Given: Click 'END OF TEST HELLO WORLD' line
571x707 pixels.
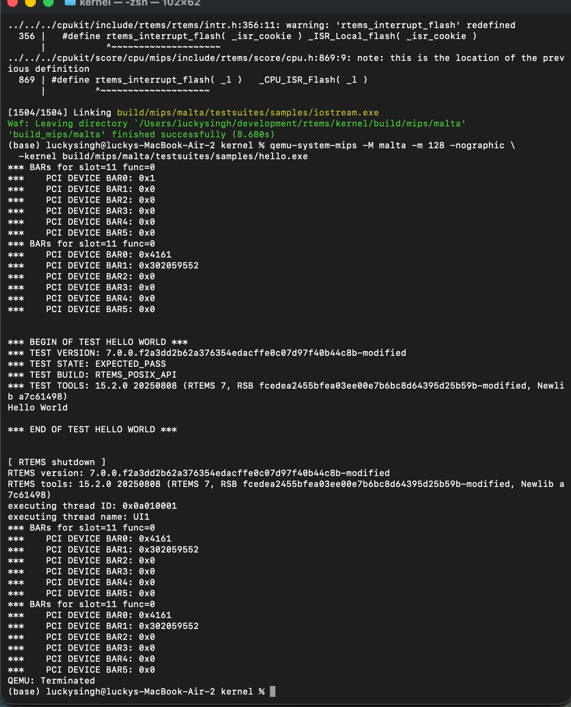Looking at the screenshot, I should pyautogui.click(x=92, y=430).
